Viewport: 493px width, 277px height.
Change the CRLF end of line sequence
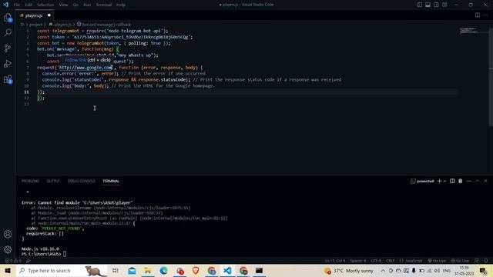[391, 261]
